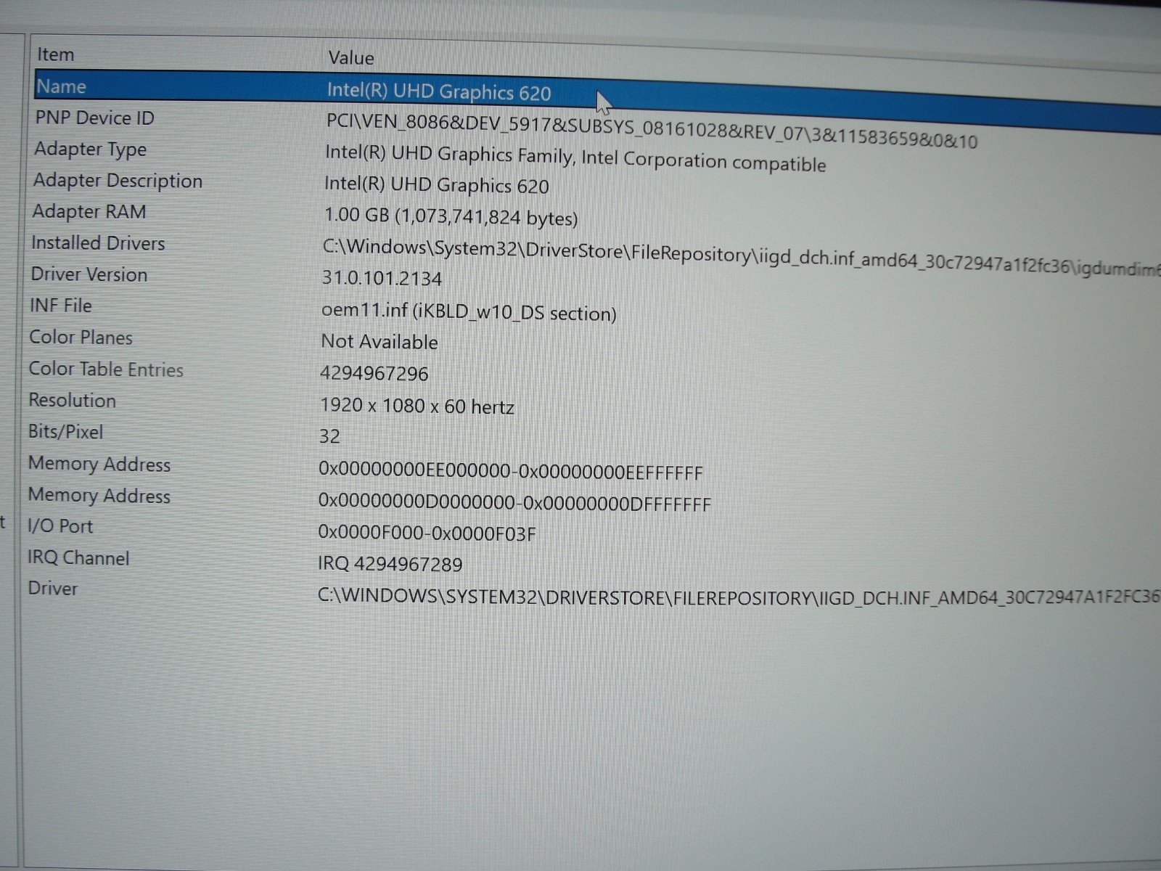Click memory address 0x00000000D0000000 range

point(514,503)
